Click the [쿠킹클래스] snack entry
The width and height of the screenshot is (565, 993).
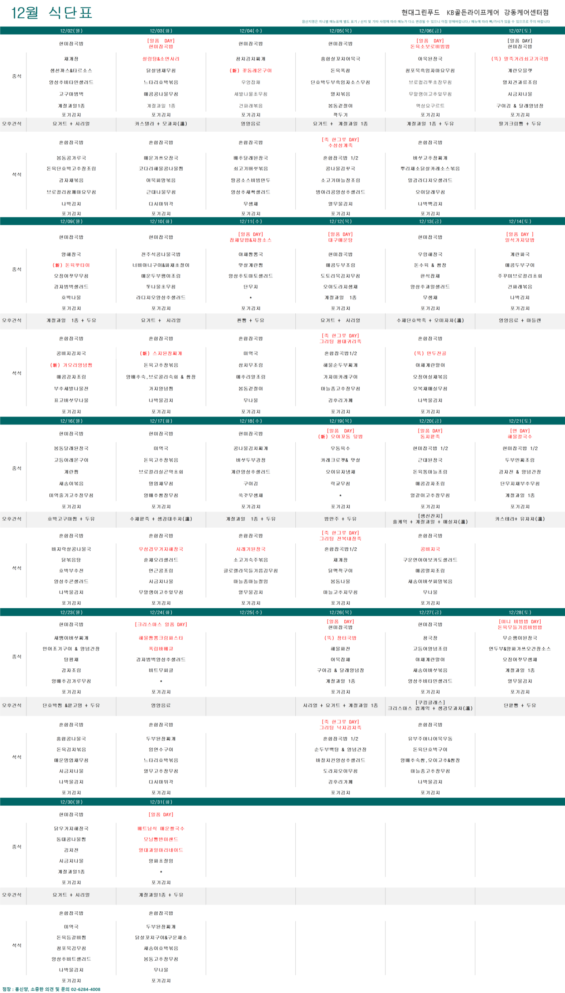[430, 702]
